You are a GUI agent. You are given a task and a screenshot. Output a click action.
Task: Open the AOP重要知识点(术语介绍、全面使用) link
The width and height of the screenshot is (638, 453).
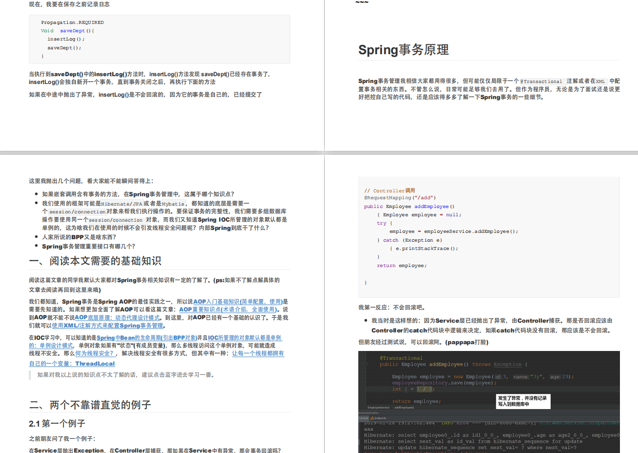pos(227,309)
